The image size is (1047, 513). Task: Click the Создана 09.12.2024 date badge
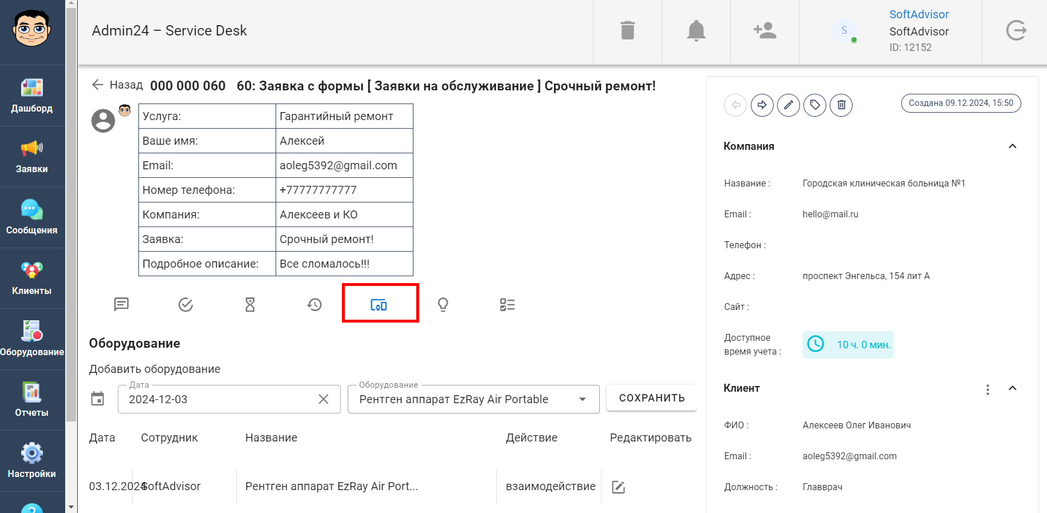[961, 103]
